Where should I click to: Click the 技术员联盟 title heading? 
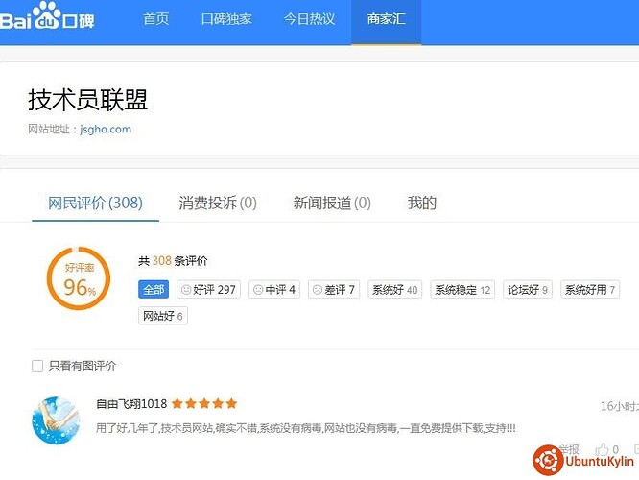tap(87, 100)
